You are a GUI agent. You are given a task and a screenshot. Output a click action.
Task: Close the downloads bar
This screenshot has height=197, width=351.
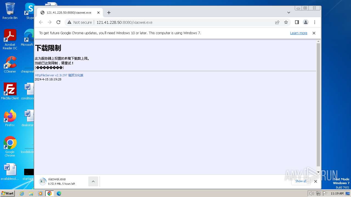(x=316, y=181)
